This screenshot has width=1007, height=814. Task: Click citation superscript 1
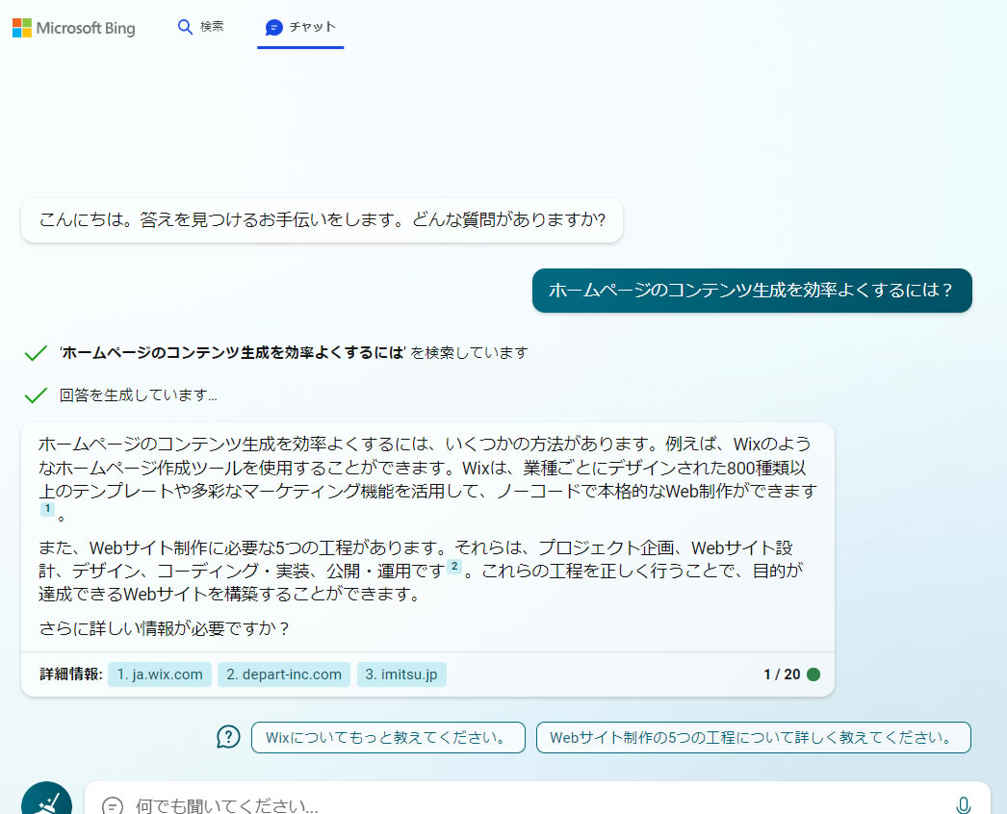[47, 508]
